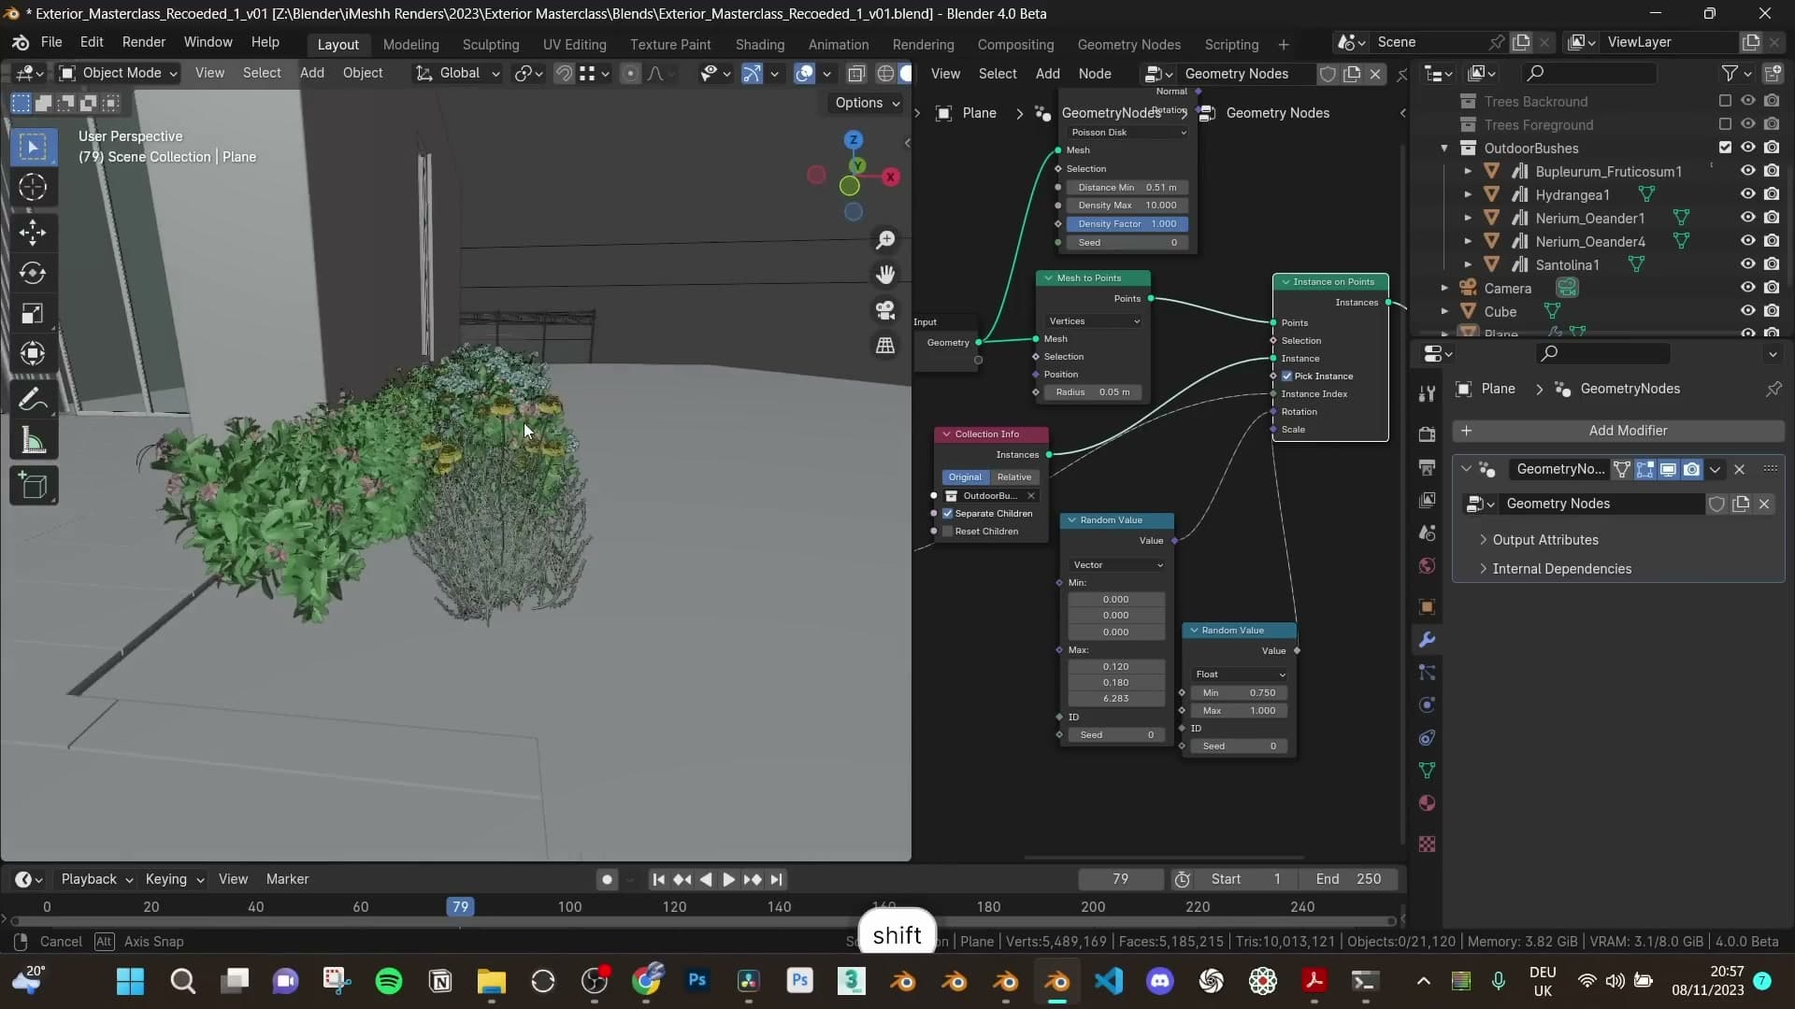This screenshot has height=1009, width=1795.
Task: Select the Add Cube tool
Action: pos(33,486)
